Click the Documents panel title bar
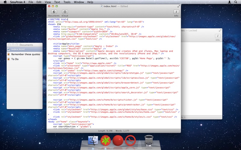 (25, 45)
